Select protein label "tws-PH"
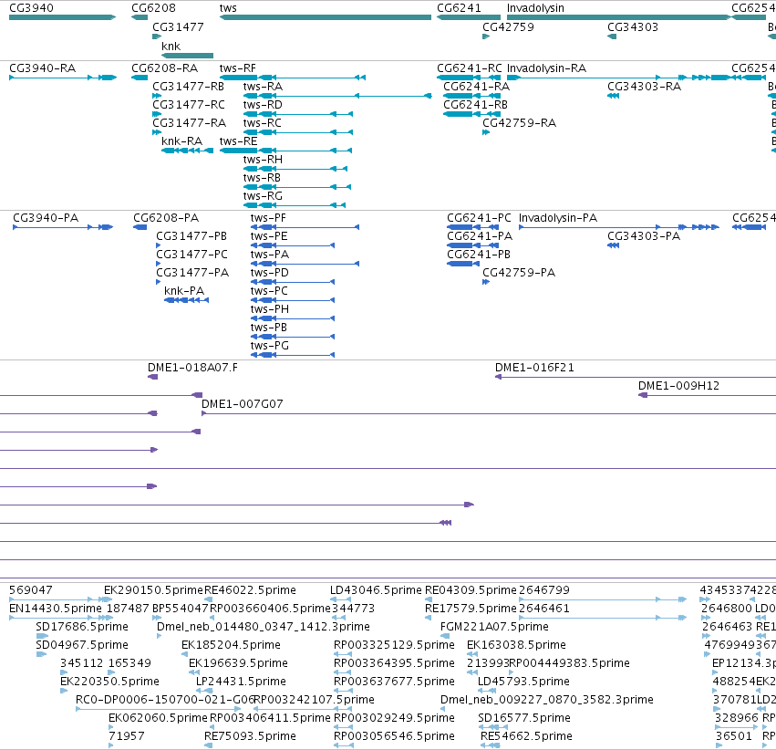The height and width of the screenshot is (750, 776). 270,309
